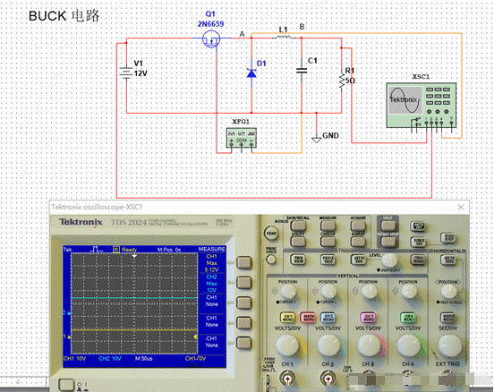Toggle the green CH4 MENU button
This screenshot has height=392, width=494.
408,318
